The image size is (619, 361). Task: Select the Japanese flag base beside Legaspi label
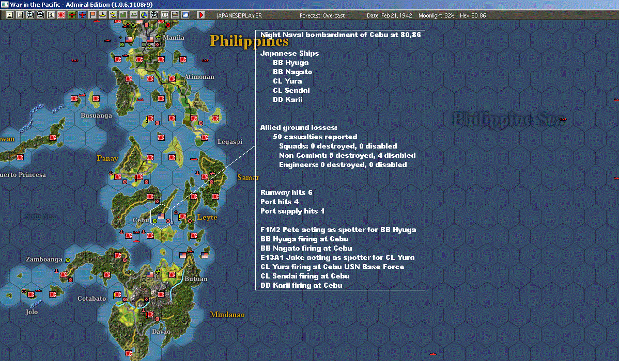(x=205, y=138)
